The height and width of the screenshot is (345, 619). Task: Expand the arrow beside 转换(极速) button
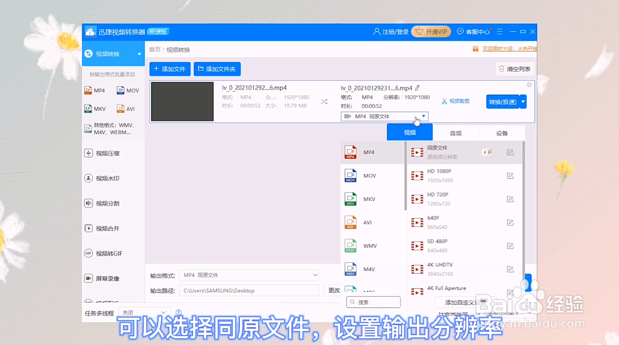pyautogui.click(x=523, y=102)
